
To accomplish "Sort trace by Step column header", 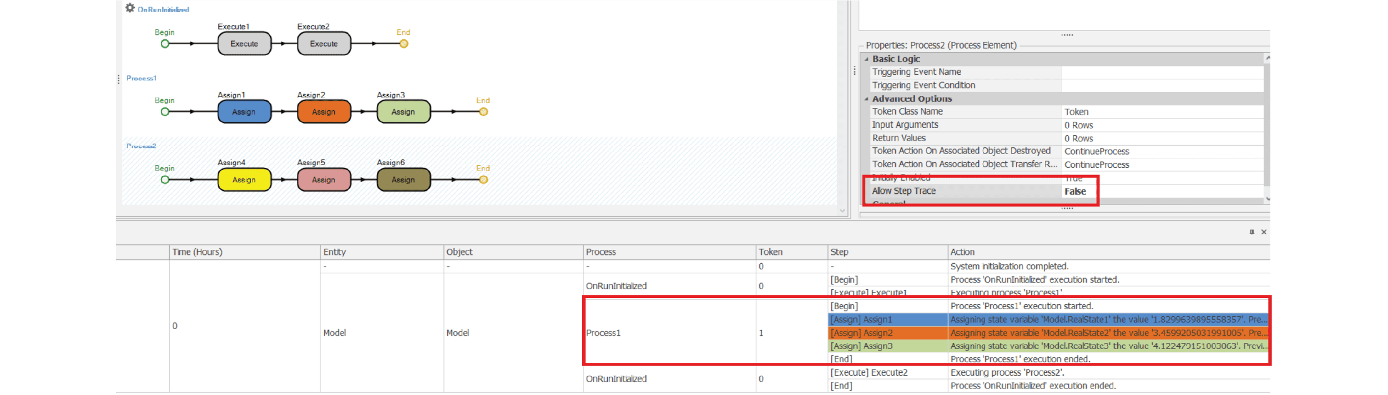I will click(887, 252).
